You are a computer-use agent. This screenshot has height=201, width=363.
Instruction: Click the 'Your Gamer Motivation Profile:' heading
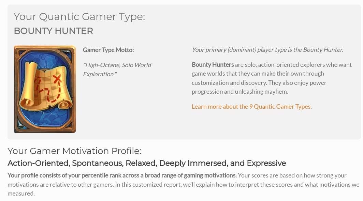point(74,151)
